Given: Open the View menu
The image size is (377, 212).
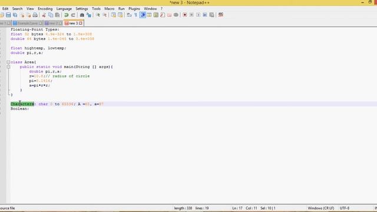Looking at the screenshot, I should click(30, 9).
